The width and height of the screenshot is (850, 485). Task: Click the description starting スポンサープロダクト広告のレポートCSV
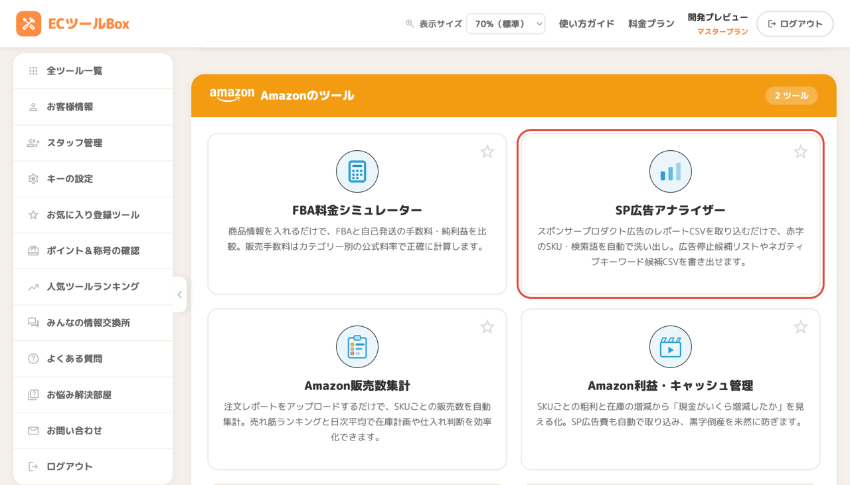[671, 246]
